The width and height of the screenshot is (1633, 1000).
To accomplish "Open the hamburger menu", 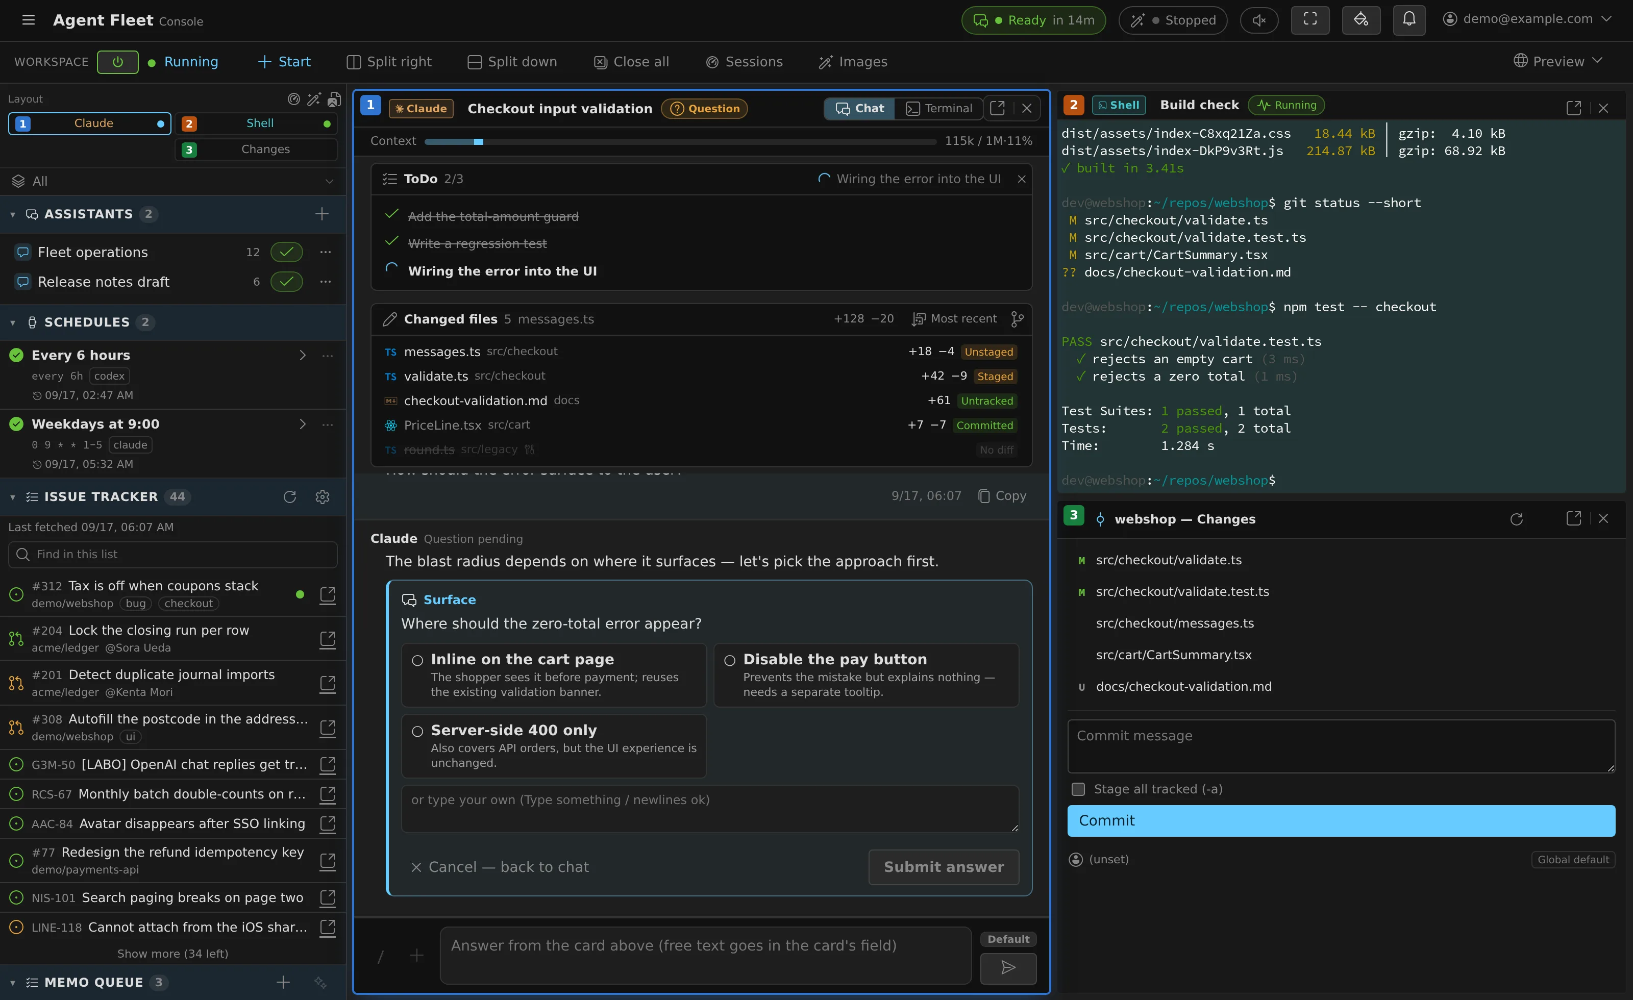I will click(x=28, y=20).
